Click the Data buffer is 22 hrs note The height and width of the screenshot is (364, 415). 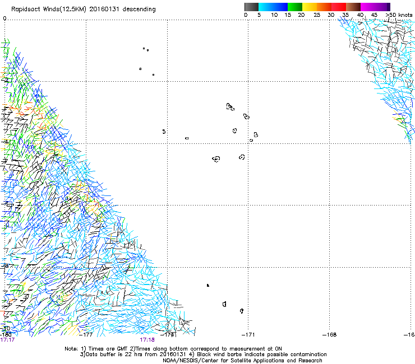tap(203, 354)
